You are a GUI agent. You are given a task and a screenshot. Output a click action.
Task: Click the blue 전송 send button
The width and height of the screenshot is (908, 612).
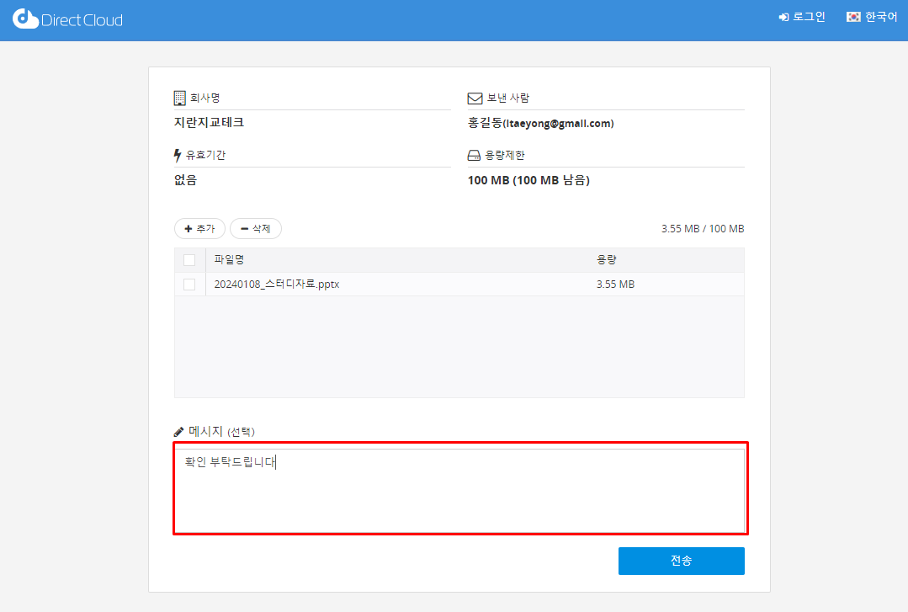[681, 561]
